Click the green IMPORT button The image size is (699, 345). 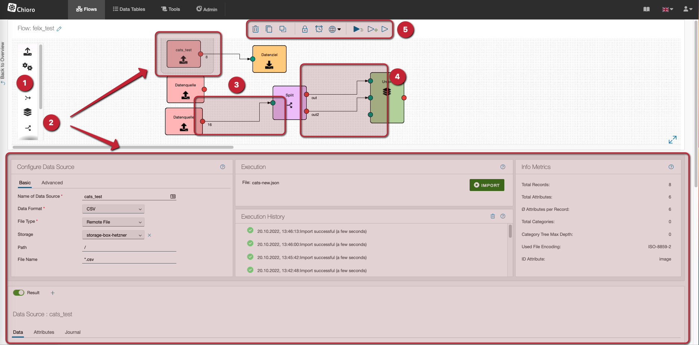pyautogui.click(x=487, y=185)
